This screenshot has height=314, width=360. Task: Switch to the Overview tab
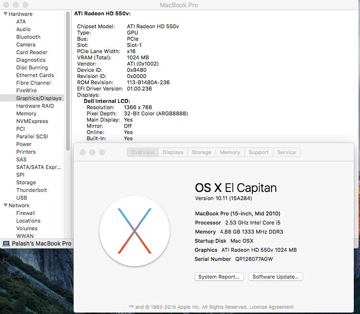(x=142, y=152)
